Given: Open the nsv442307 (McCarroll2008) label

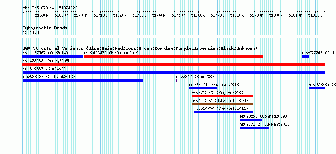Looking at the screenshot, I should (x=220, y=100).
